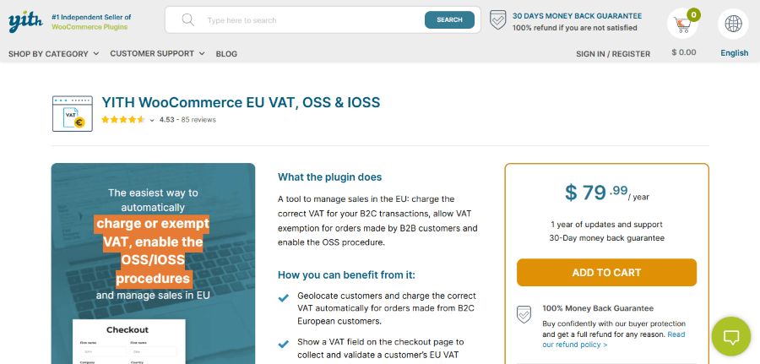Click the '1 year of updates and support' text

[606, 225]
